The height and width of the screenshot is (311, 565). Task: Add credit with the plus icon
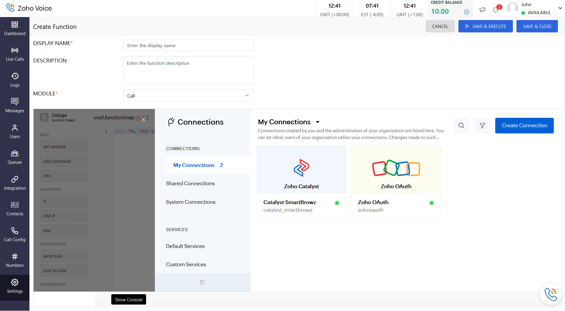pyautogui.click(x=466, y=12)
